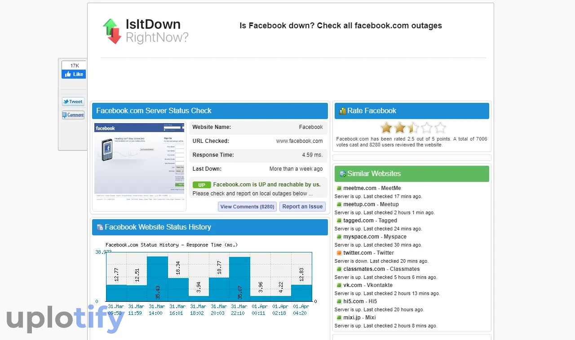Click green status icon beside meetup.com
This screenshot has height=340, width=575.
(x=339, y=204)
